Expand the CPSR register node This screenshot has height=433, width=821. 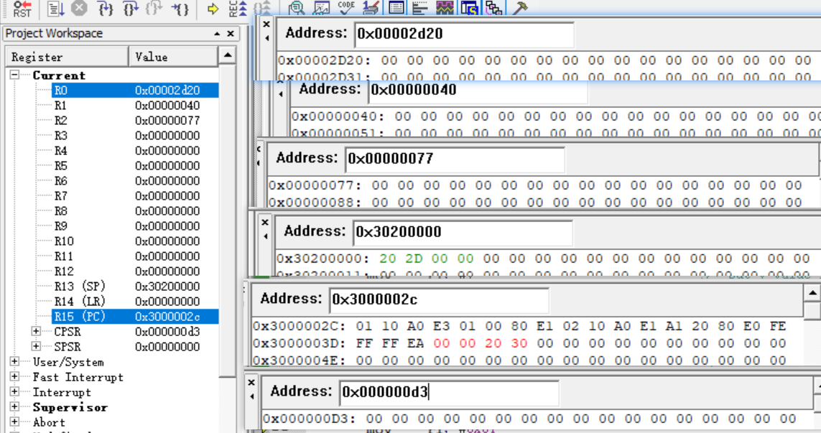point(36,332)
